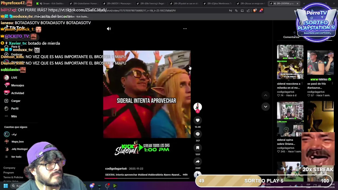
Task: Open Windows Start menu
Action: pos(6,186)
